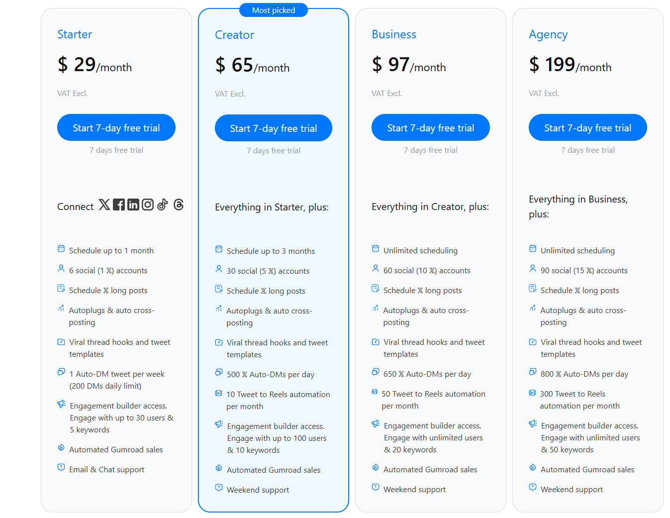This screenshot has height=518, width=670.
Task: Select the Facebook connect icon
Action: click(x=118, y=205)
